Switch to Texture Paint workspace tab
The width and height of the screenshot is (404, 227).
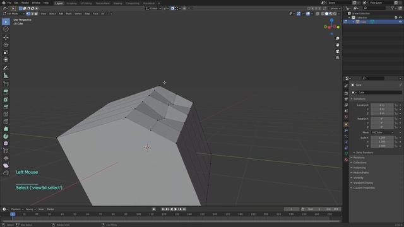[102, 3]
